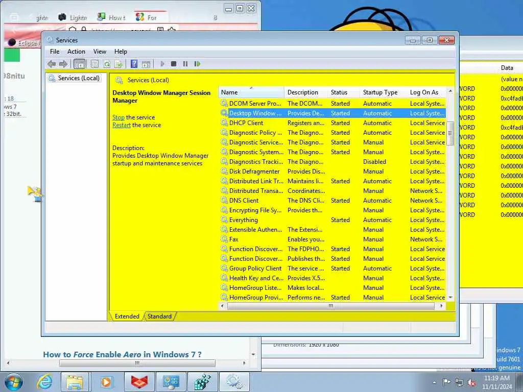Image resolution: width=523 pixels, height=392 pixels.
Task: Click the service list horizontal scroll-right arrow
Action: (442, 306)
